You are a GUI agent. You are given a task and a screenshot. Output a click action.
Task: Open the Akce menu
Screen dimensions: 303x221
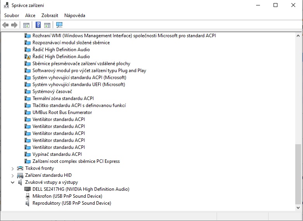30,16
